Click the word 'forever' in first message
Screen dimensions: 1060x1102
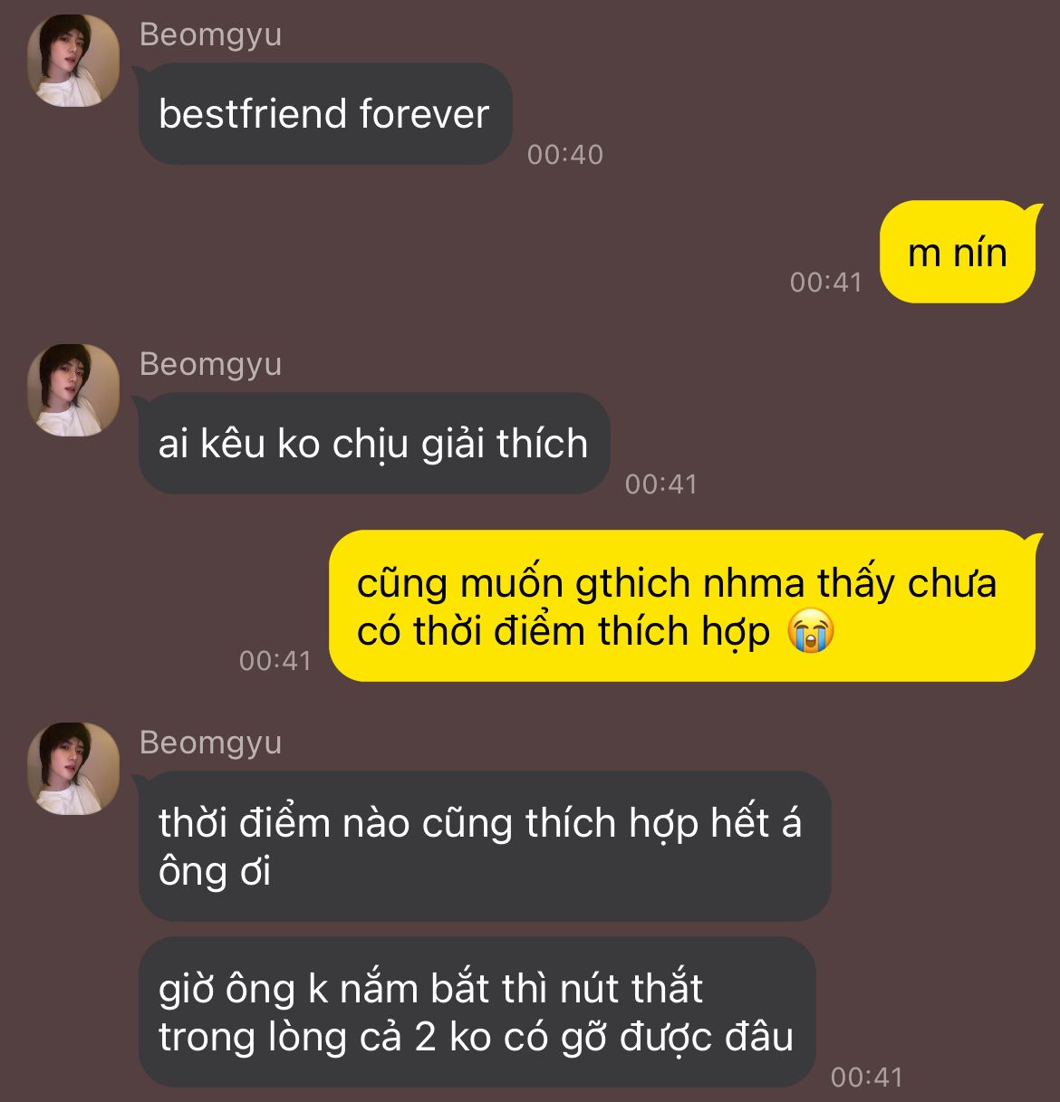click(x=424, y=114)
